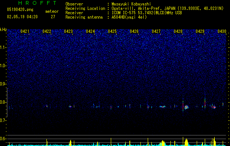Click the 0.8 kHz axis label
230x146 pixels.
click(3, 102)
